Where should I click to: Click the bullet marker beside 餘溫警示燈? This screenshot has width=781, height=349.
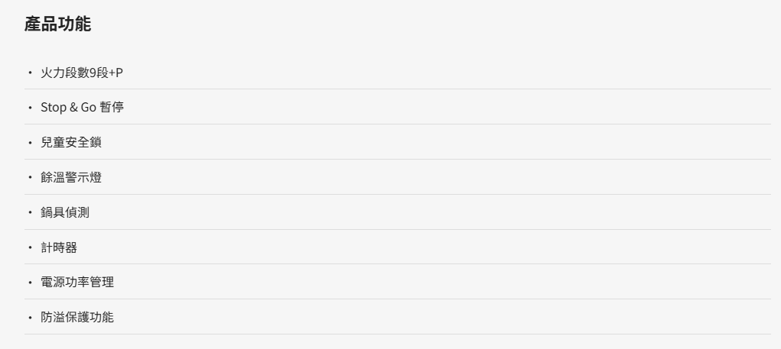click(x=30, y=178)
